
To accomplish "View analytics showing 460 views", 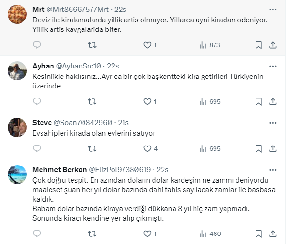I will click(209, 234).
